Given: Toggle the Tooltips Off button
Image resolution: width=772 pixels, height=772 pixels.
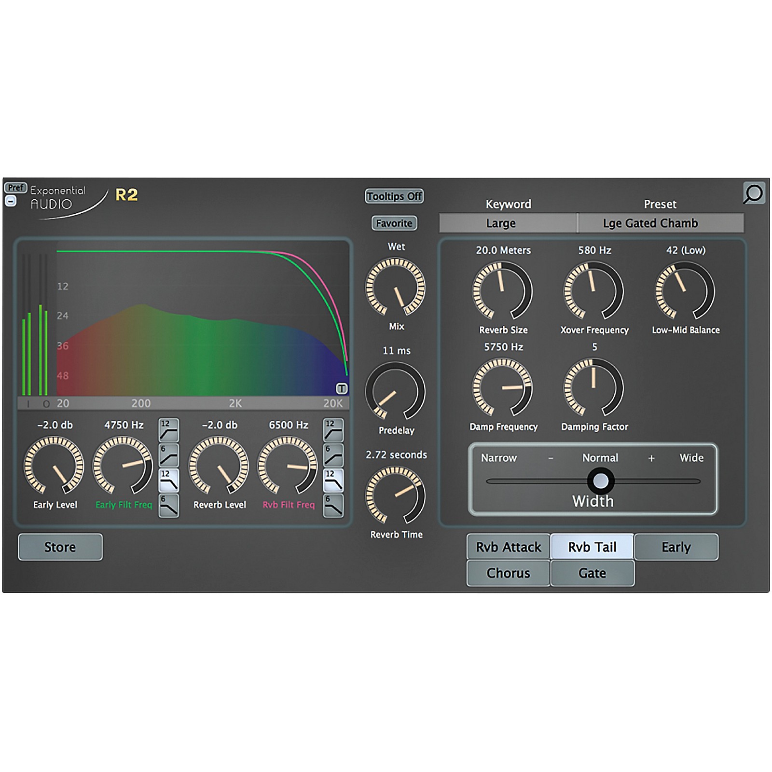Looking at the screenshot, I should click(394, 196).
